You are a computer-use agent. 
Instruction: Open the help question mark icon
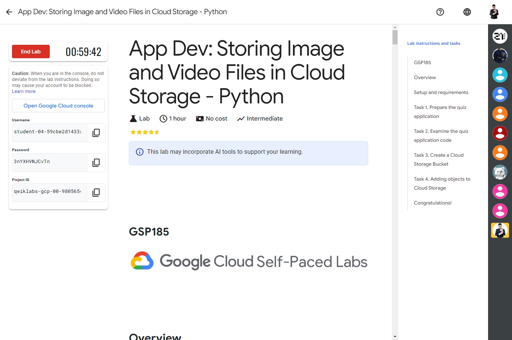coord(440,12)
